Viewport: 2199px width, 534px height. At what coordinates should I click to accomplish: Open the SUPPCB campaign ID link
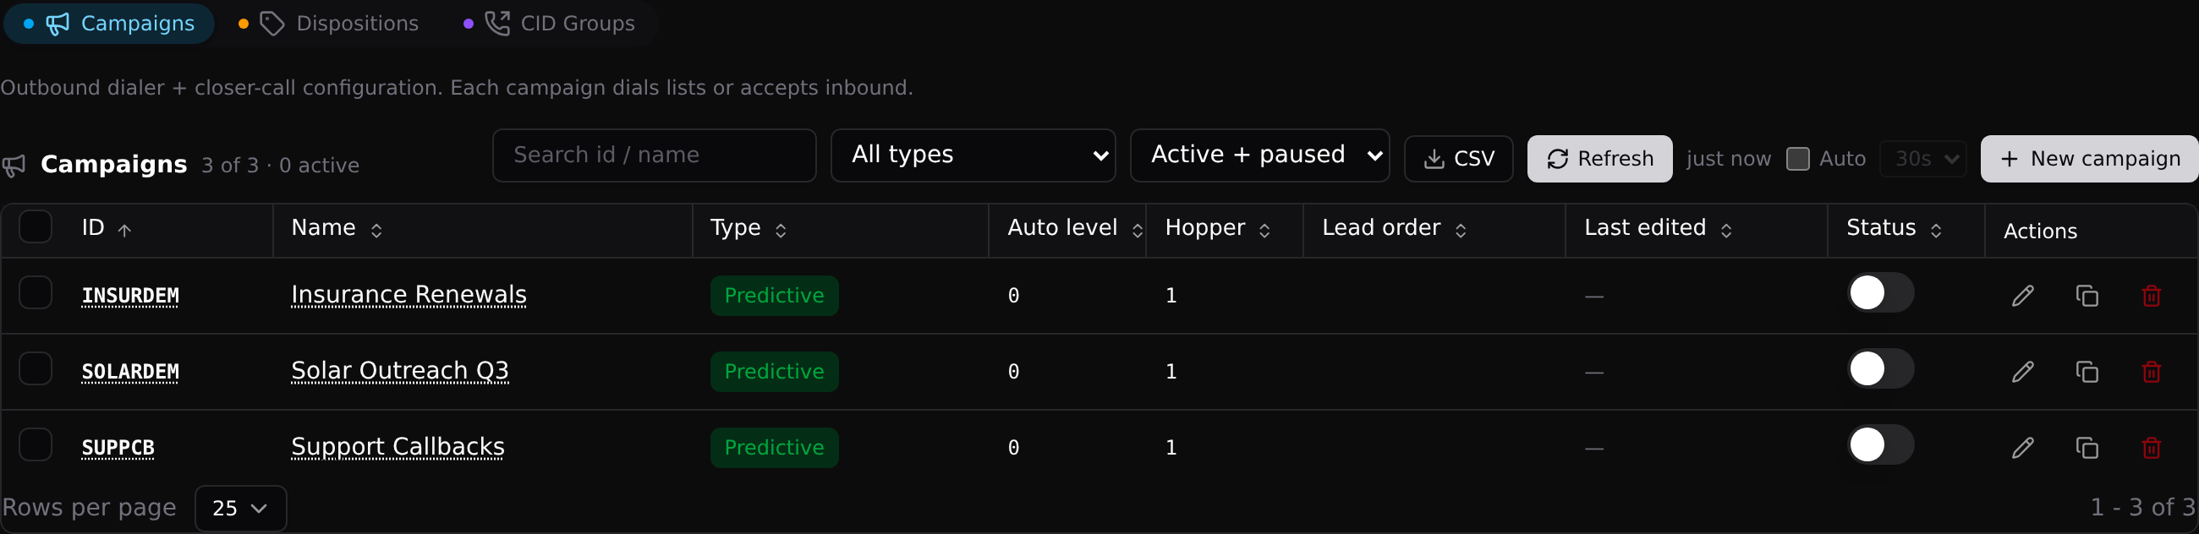pyautogui.click(x=118, y=448)
